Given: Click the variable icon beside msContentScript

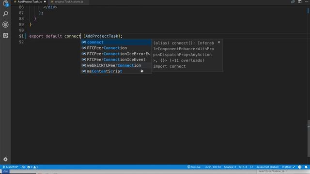Looking at the screenshot, I should (84, 71).
